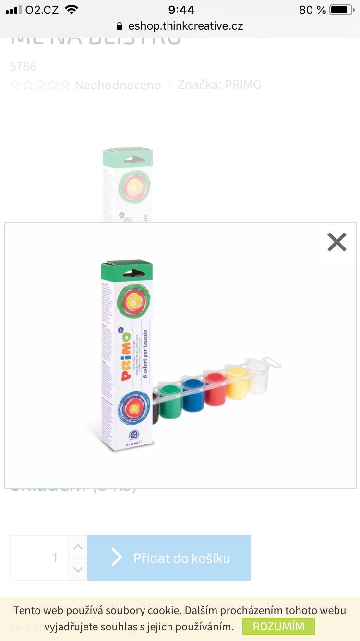Tap the Neohodnoceno rating text

point(118,85)
